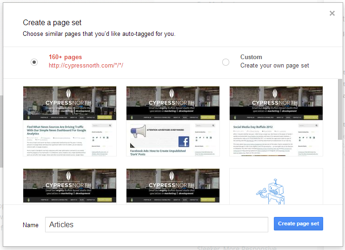Click the http://cypressnorth.com/*/*/ URL pattern
The width and height of the screenshot is (345, 250).
[x=86, y=66]
